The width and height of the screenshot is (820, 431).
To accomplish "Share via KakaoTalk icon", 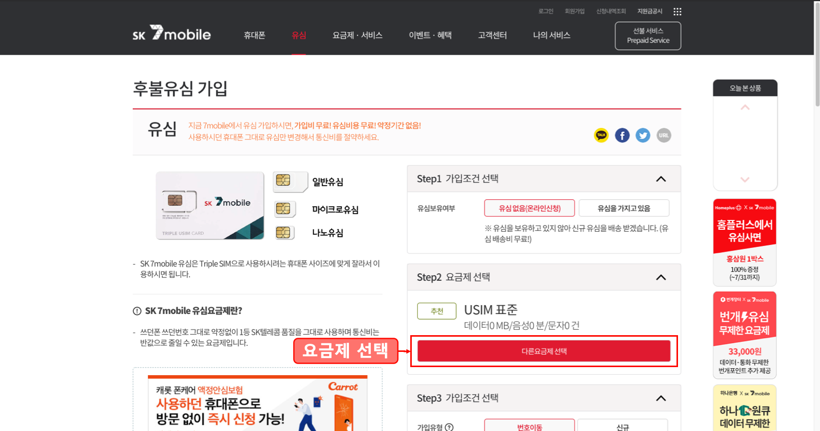I will 601,135.
